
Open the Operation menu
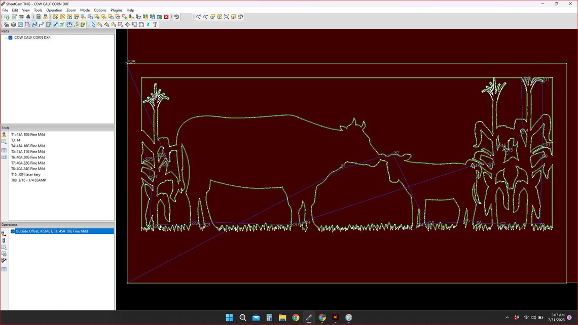pos(54,10)
